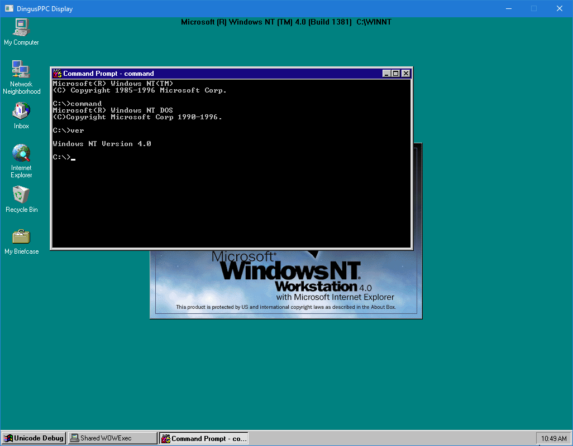Click the 'C:\>command' line in console
Viewport: 573px width, 446px height.
77,104
